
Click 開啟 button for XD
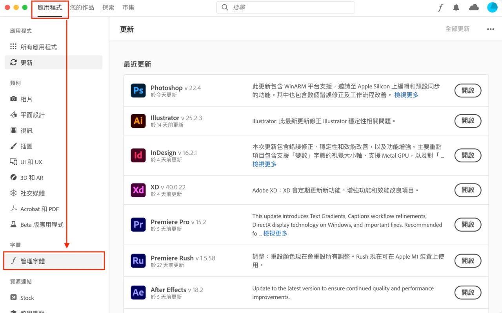[468, 190]
